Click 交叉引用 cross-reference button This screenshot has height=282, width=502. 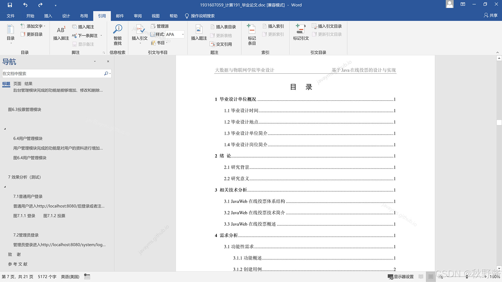pos(221,44)
